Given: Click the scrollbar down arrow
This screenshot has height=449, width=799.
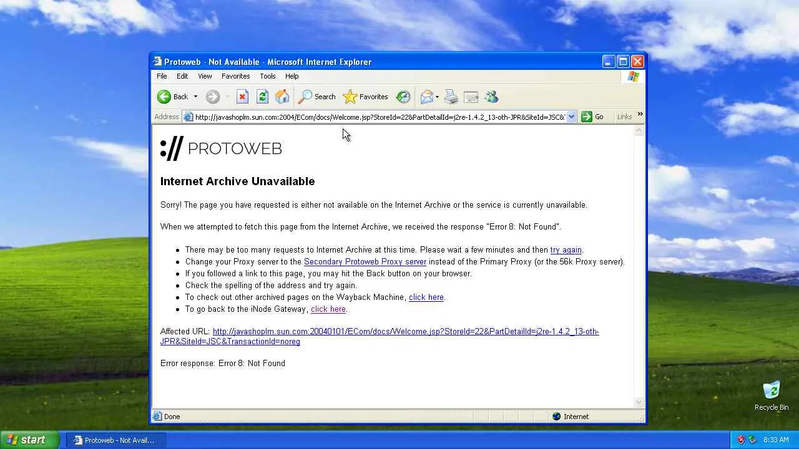Looking at the screenshot, I should pos(639,402).
